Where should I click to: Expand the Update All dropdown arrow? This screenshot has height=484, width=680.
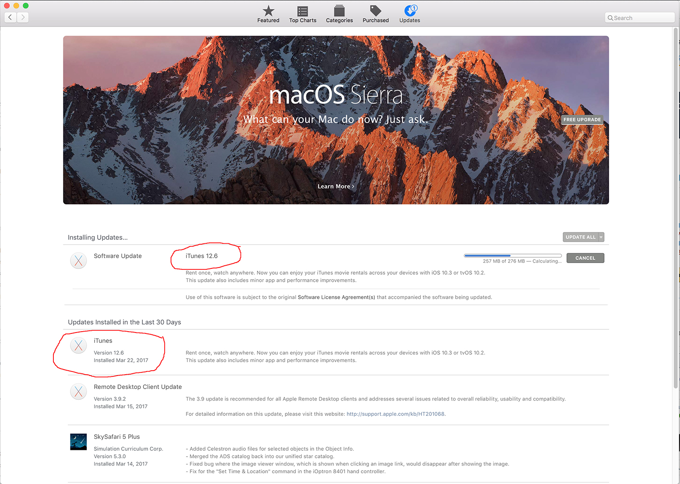(601, 237)
